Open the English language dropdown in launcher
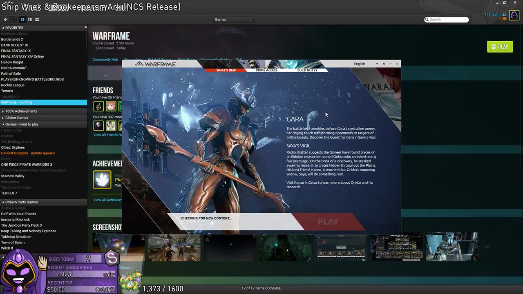This screenshot has height=294, width=523. tap(366, 64)
